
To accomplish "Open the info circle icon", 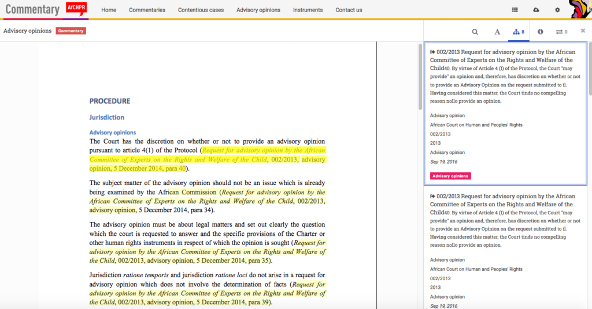I will click(x=541, y=32).
